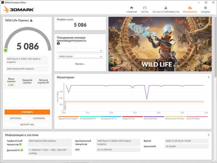Click the Расчет... status text
Viewport: 217px width, 163px height.
click(x=80, y=64)
